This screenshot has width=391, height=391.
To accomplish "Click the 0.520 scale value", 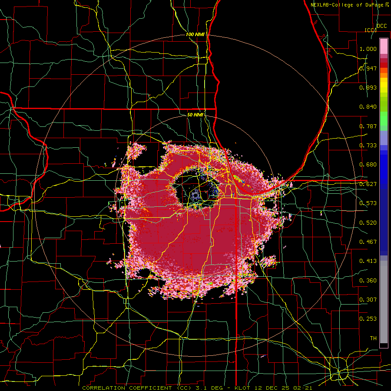I will (368, 223).
